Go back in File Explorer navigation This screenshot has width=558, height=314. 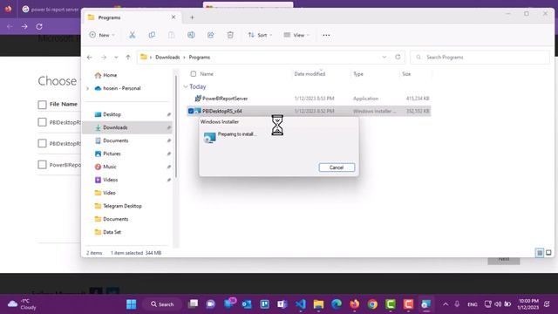[x=90, y=58]
